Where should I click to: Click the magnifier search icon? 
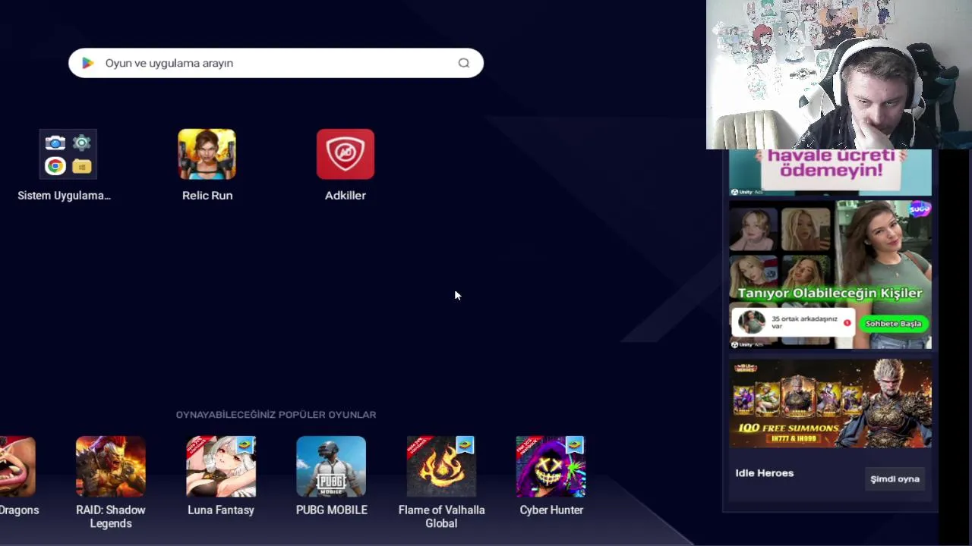(463, 63)
